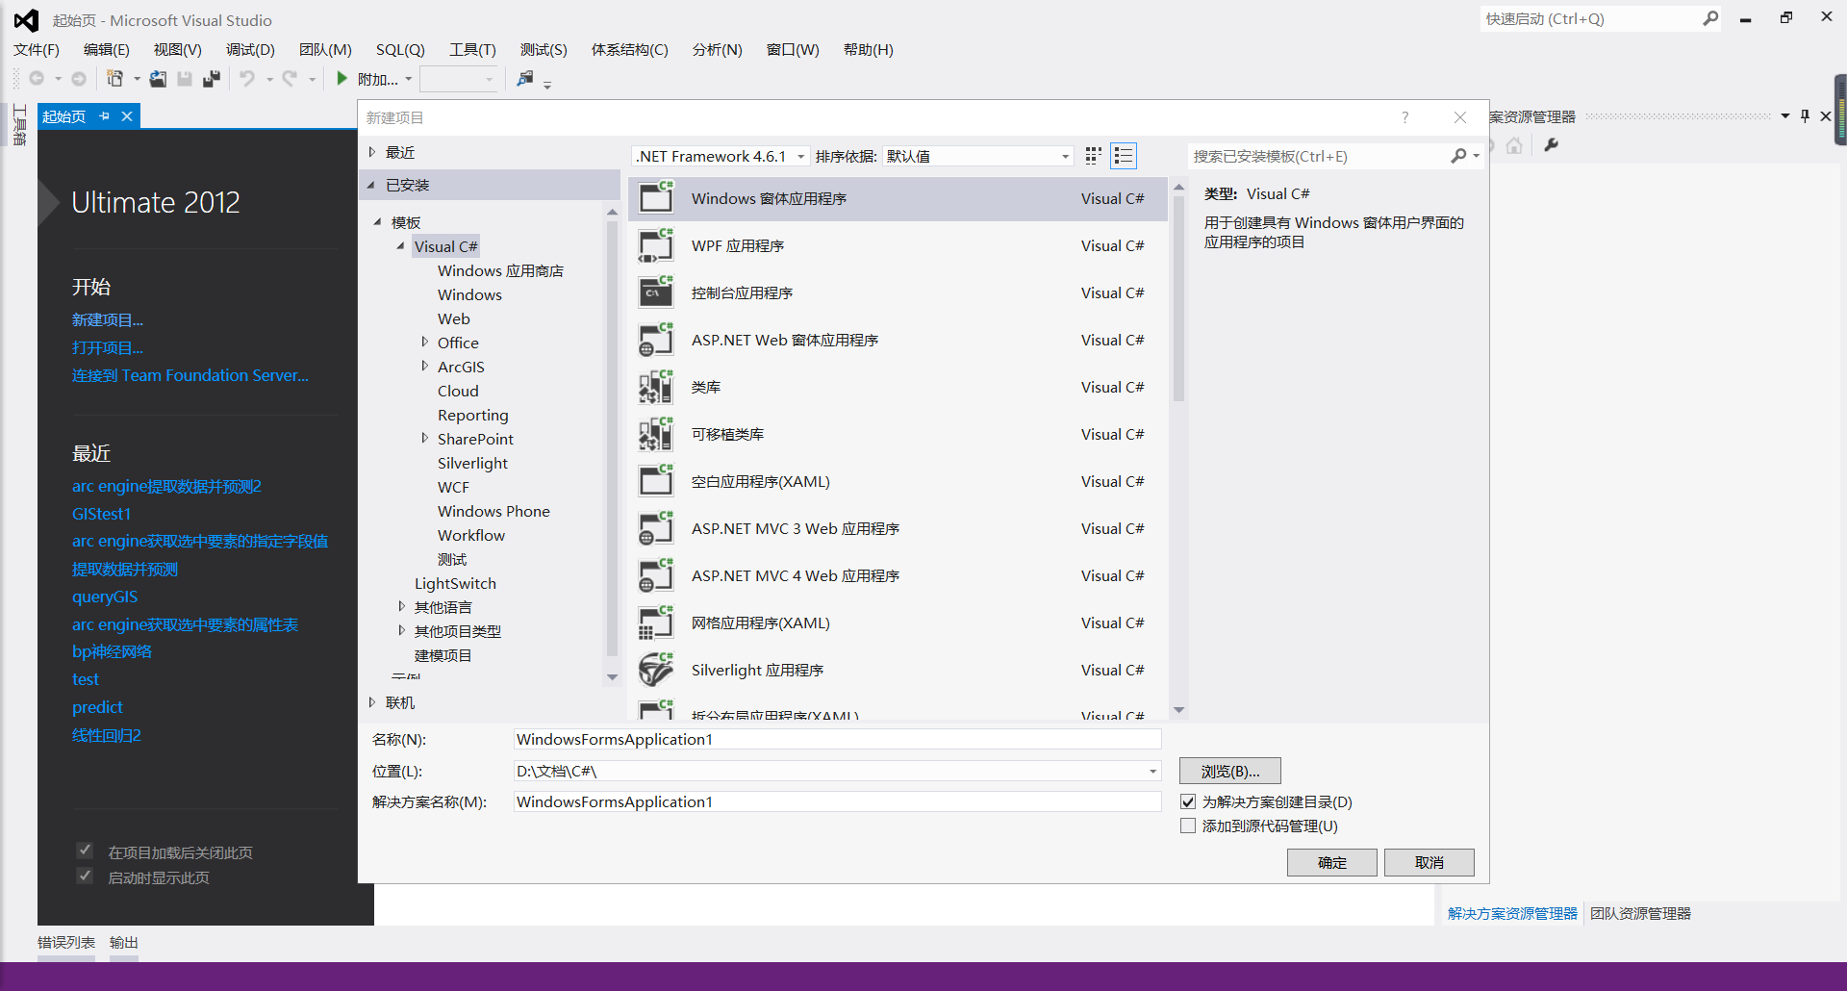The width and height of the screenshot is (1847, 991).
Task: Open a file using the Open File toolbar icon
Action: click(x=158, y=79)
